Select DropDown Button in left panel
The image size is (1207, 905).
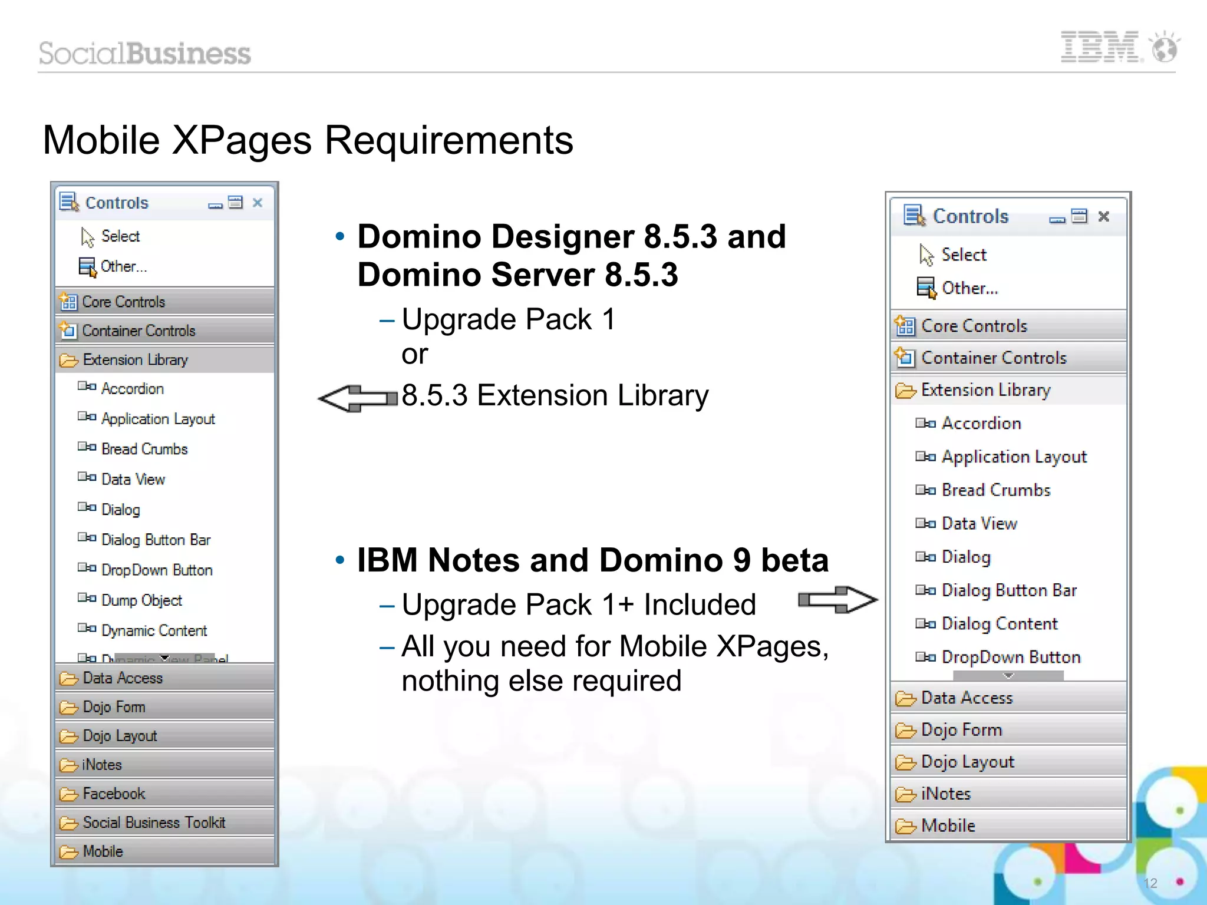[x=157, y=570]
